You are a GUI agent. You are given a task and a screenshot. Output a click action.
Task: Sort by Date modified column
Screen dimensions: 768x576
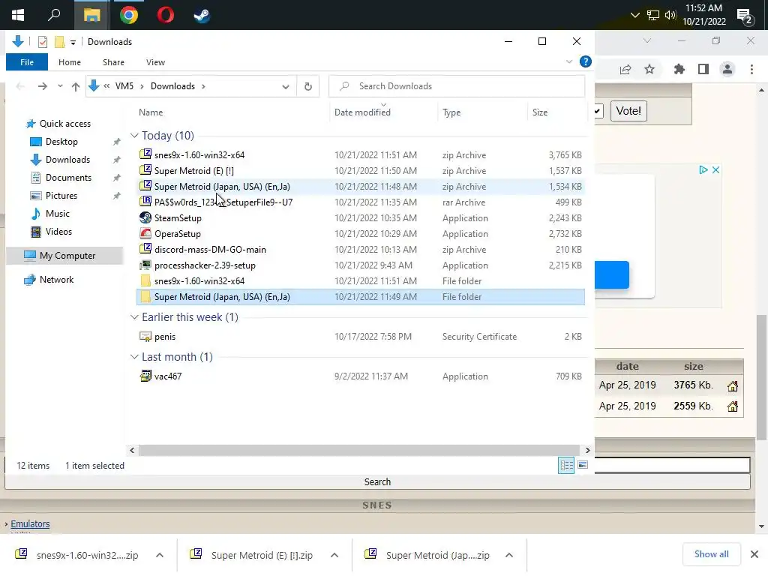click(362, 112)
